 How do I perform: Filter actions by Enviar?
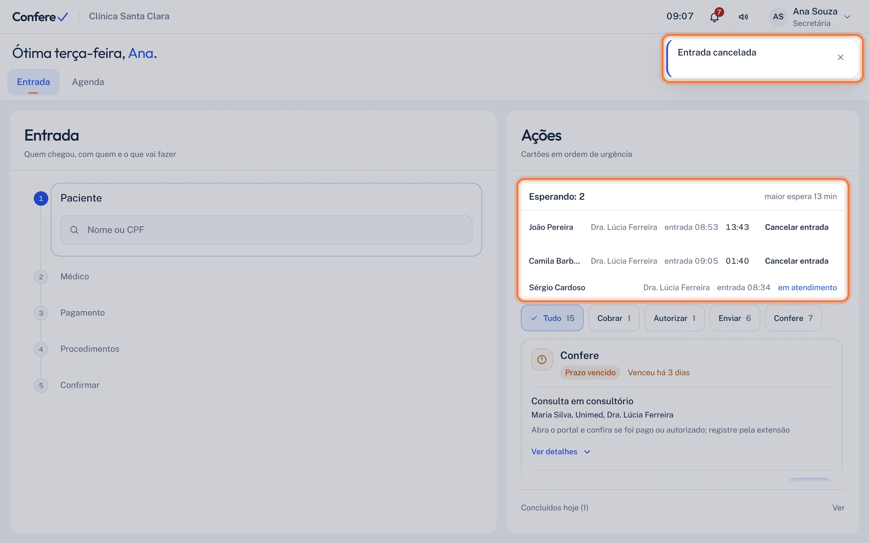(735, 318)
